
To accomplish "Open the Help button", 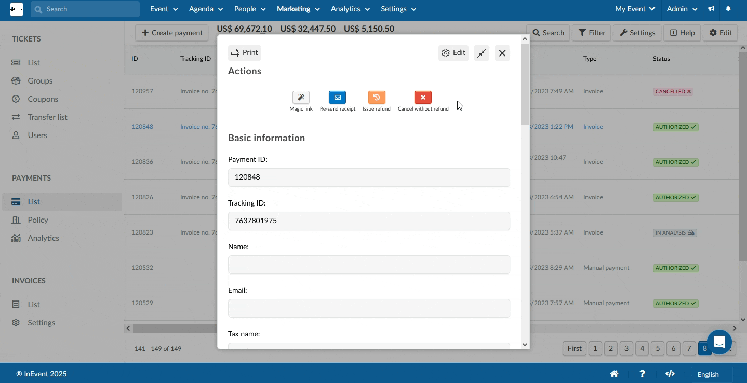I will (x=682, y=33).
